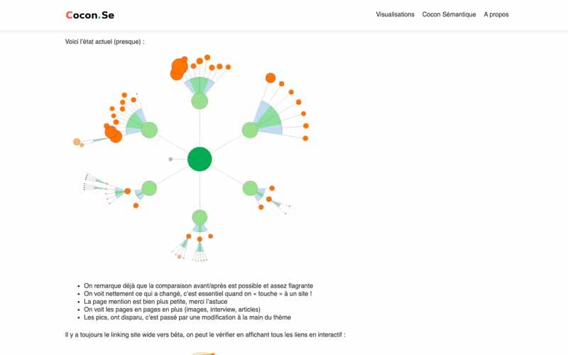Open the Visualisations menu item
The height and width of the screenshot is (355, 568).
tap(395, 14)
